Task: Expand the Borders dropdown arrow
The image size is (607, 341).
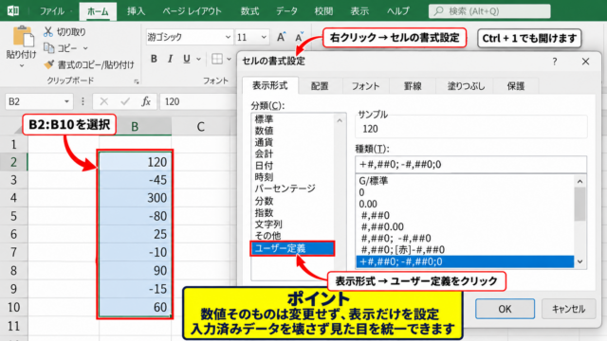Action: tap(230, 59)
